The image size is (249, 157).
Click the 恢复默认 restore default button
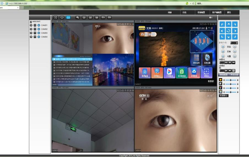tap(224, 95)
